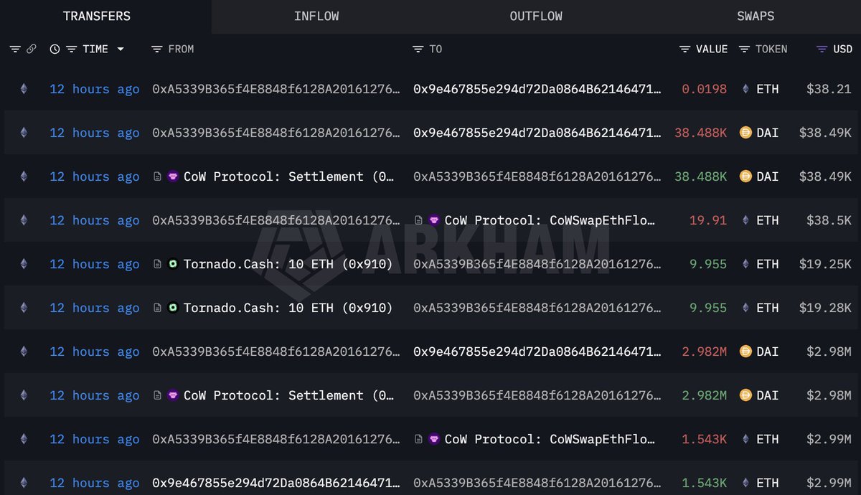Open the TOKEN column filter icon
The width and height of the screenshot is (861, 495).
coord(744,49)
